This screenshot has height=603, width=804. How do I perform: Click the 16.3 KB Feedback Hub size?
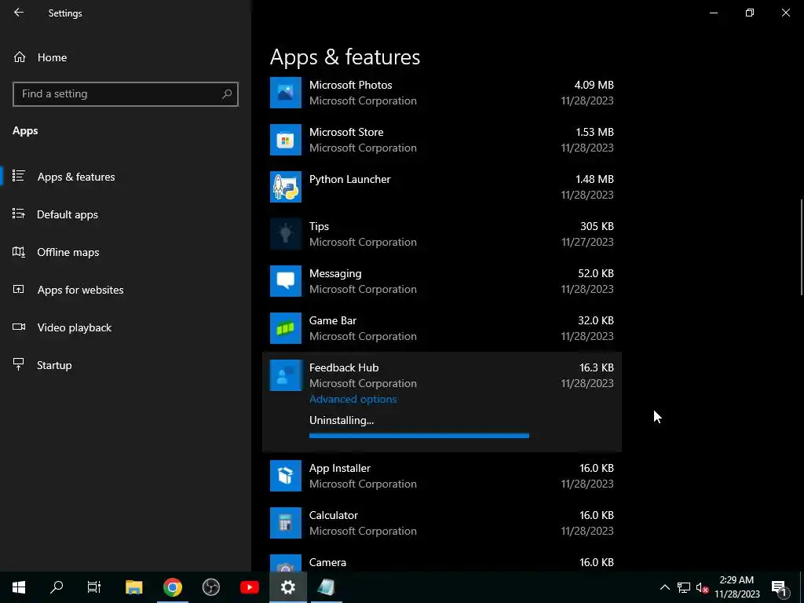click(x=597, y=367)
